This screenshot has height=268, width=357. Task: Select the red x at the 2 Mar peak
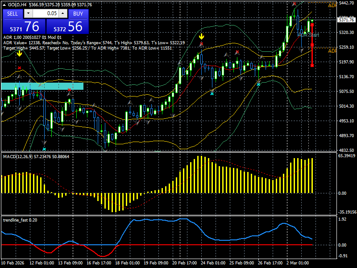pyautogui.click(x=295, y=4)
